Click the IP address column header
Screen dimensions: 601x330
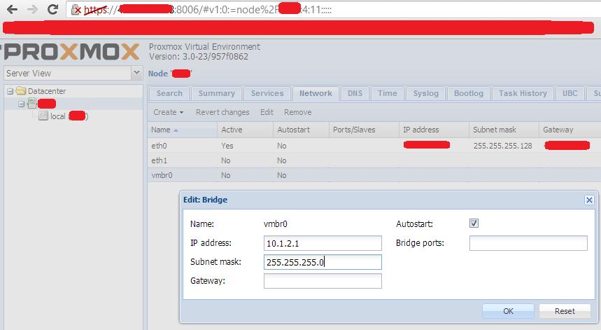434,130
